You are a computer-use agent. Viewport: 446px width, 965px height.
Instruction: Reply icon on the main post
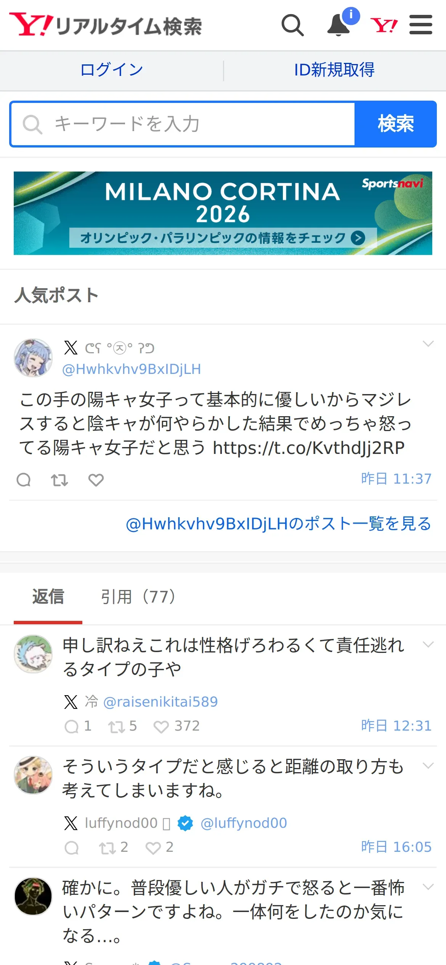tap(24, 480)
